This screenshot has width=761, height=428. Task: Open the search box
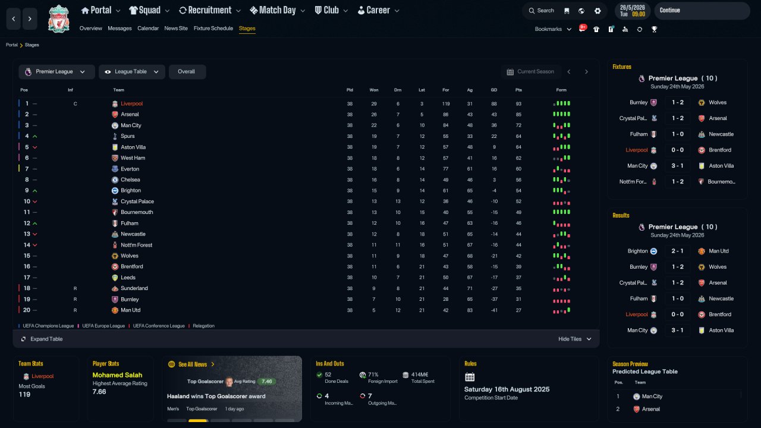tap(541, 11)
